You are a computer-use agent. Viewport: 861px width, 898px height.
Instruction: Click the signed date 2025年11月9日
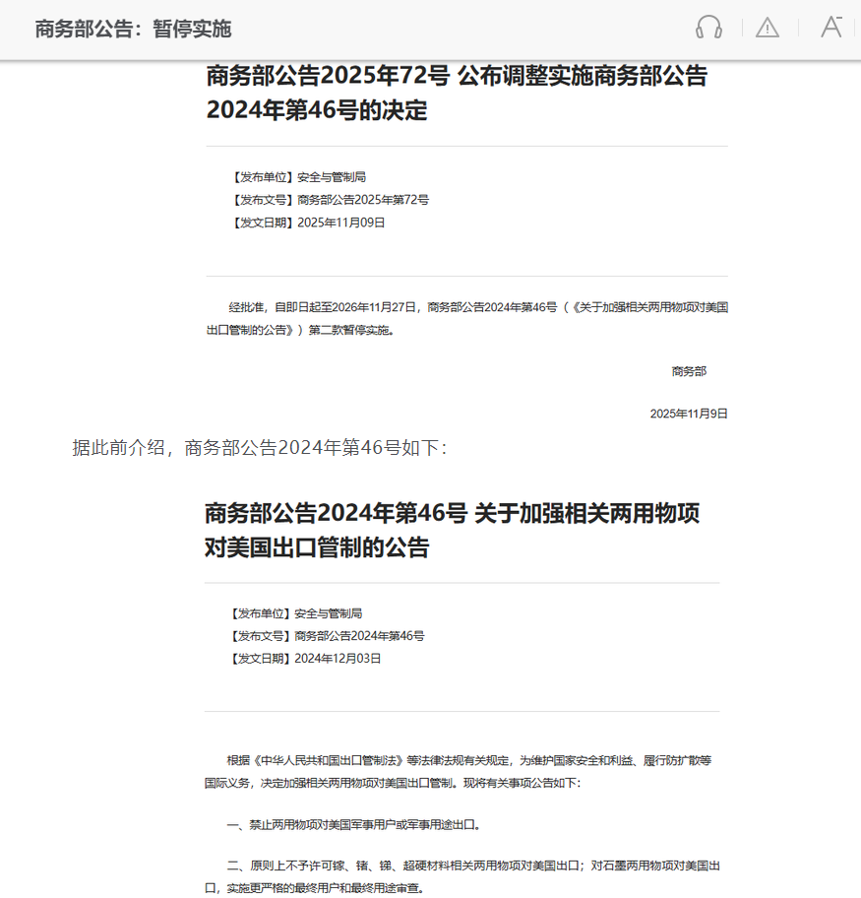[689, 414]
